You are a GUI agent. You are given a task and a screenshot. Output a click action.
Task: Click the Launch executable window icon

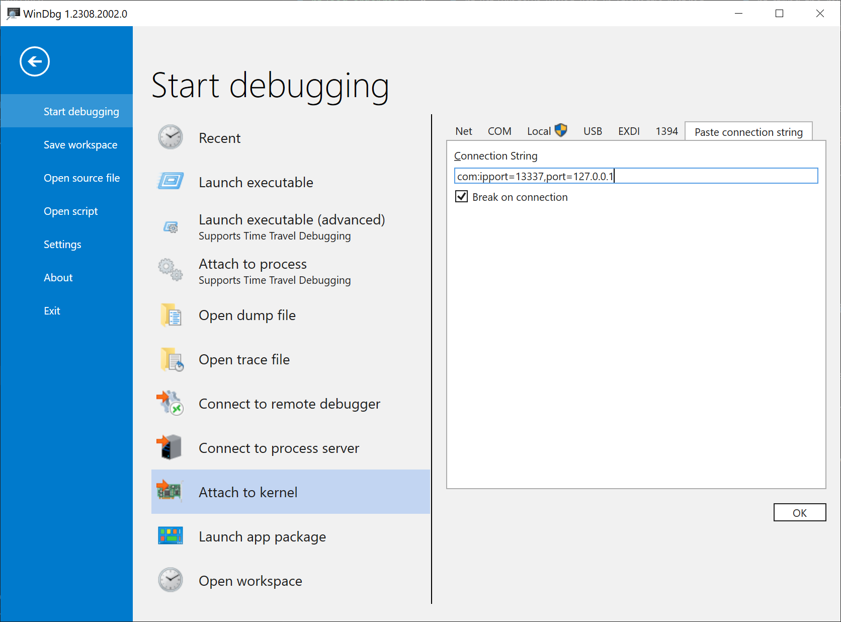(171, 181)
